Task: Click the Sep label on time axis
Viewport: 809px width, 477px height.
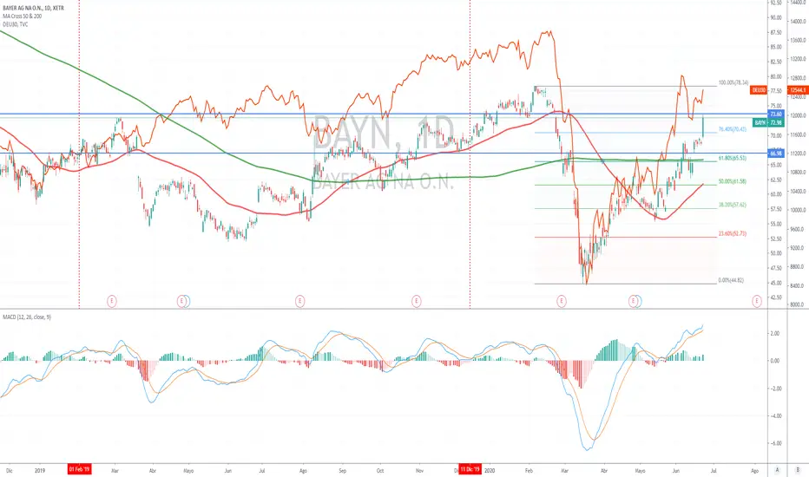Action: tap(343, 470)
